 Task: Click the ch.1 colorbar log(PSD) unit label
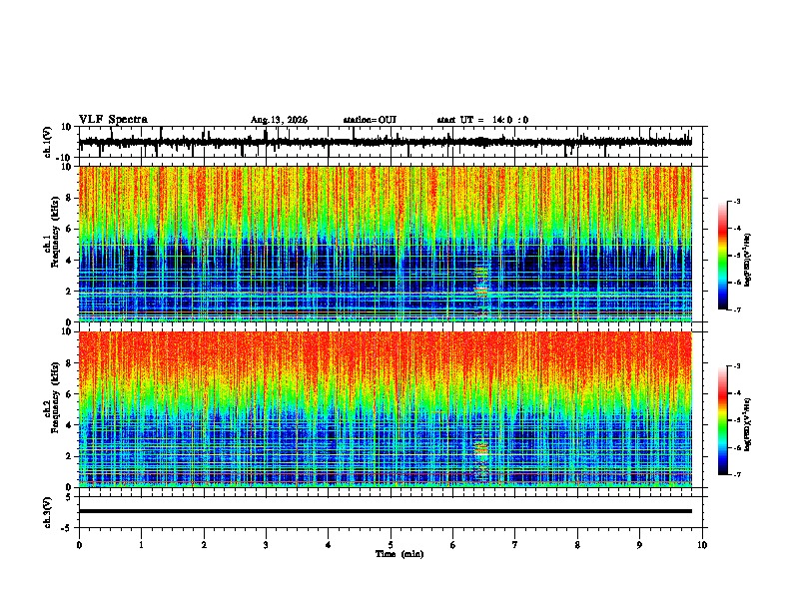(748, 261)
